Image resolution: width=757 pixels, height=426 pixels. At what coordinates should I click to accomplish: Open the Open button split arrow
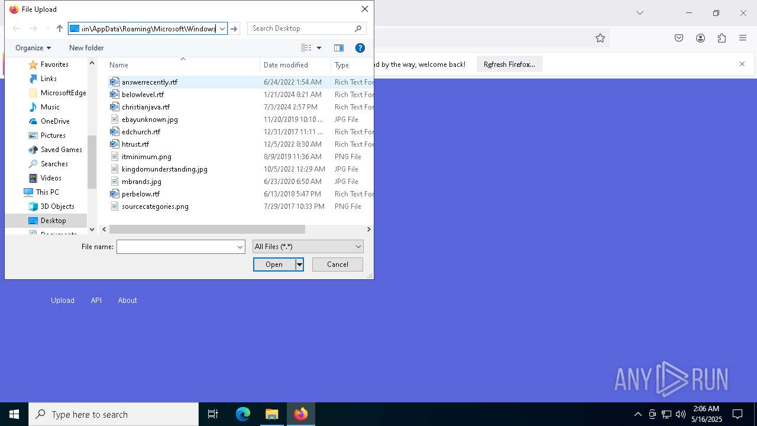[299, 264]
